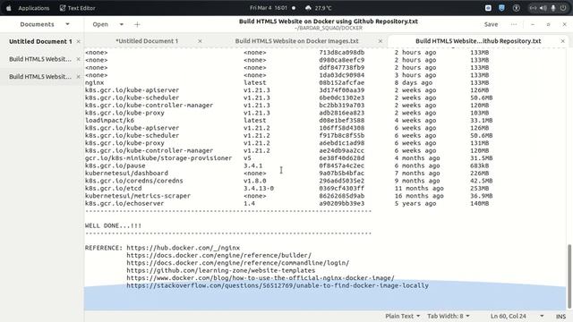The height and width of the screenshot is (322, 573).
Task: Expand the arrow next to Ln 60, Col 24
Action: pos(542,316)
